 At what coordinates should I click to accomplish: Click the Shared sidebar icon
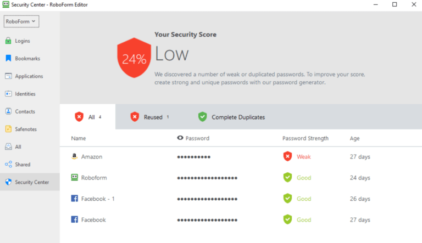(x=8, y=165)
